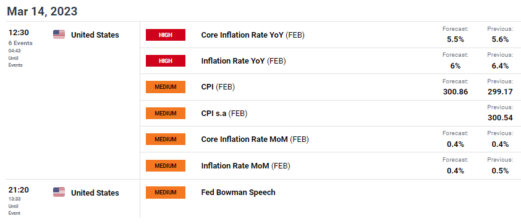Click United States label at 21:20
This screenshot has height=224, width=521.
coord(95,193)
